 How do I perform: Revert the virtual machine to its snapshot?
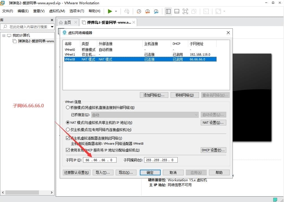click(x=148, y=11)
